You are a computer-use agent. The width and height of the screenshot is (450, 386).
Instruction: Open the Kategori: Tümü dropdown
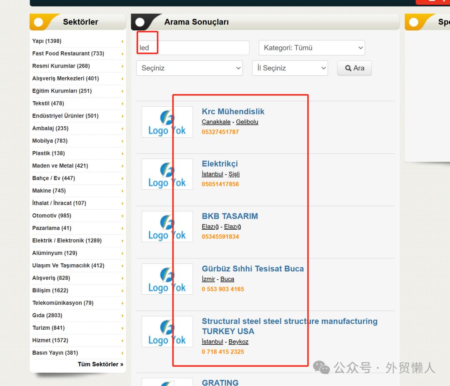pyautogui.click(x=312, y=48)
